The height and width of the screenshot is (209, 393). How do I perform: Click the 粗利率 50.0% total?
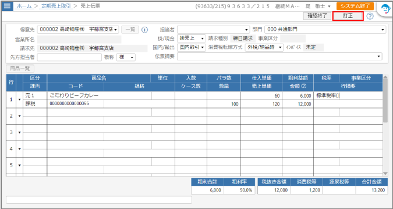pos(239,190)
